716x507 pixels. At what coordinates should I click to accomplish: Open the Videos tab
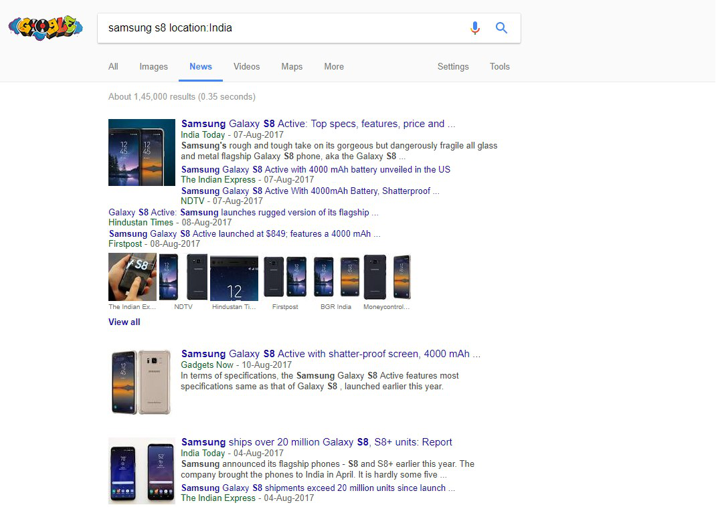point(246,67)
